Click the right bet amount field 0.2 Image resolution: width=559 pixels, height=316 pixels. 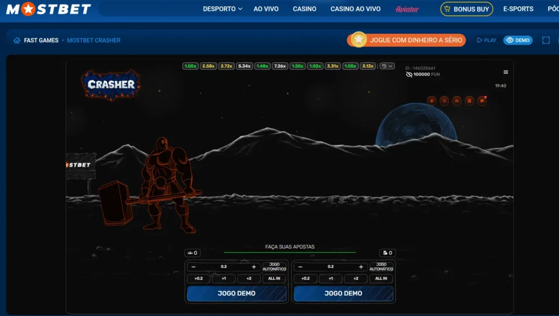330,267
